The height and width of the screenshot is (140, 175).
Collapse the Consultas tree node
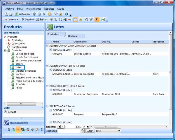pos(5,50)
